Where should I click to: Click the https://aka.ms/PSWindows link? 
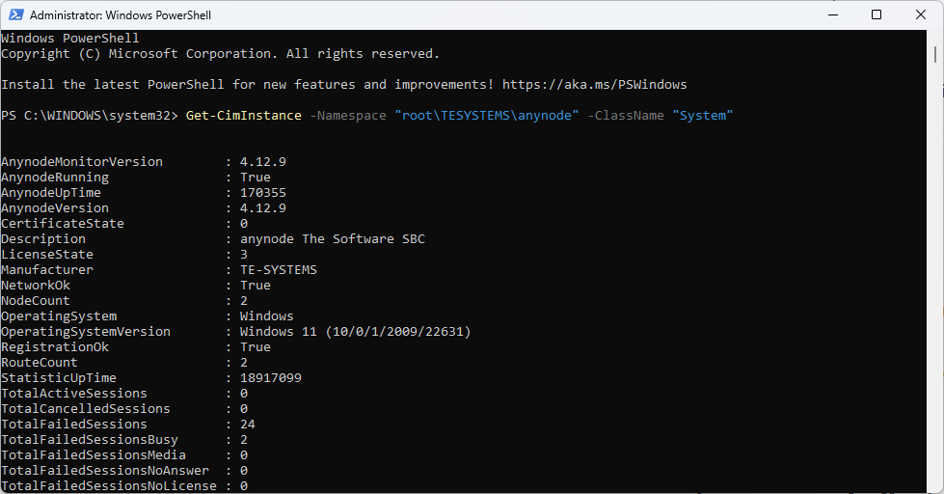[594, 84]
